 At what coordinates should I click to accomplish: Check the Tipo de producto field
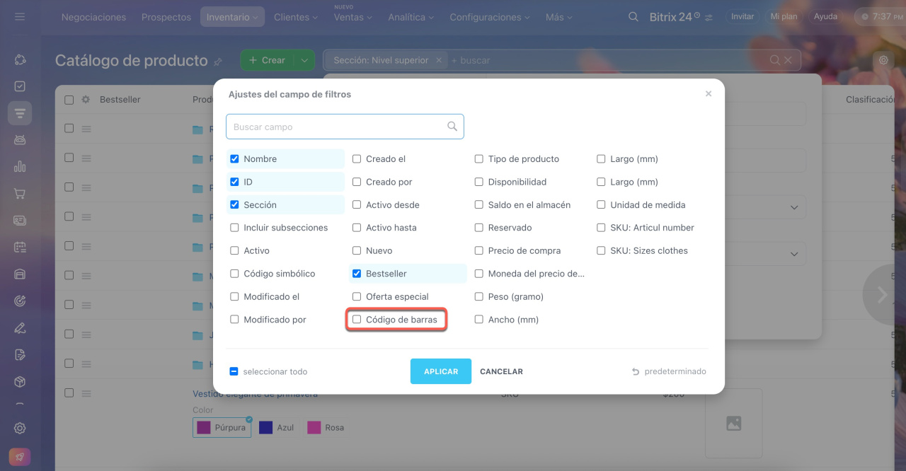click(479, 159)
